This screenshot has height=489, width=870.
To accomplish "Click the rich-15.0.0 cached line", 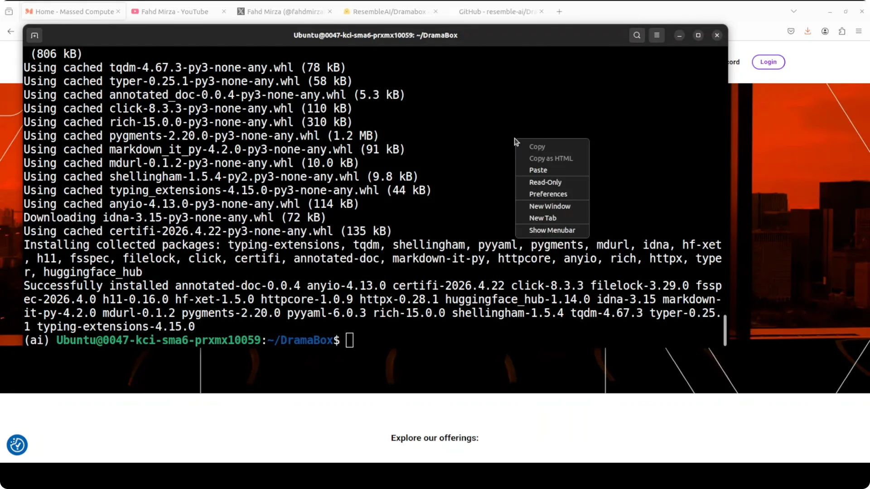I will 188,122.
